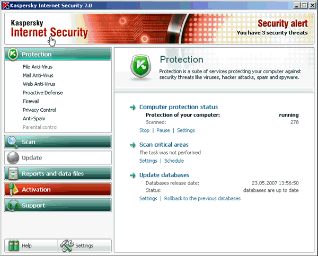Click the Kaspersky logo in title bar

point(6,5)
